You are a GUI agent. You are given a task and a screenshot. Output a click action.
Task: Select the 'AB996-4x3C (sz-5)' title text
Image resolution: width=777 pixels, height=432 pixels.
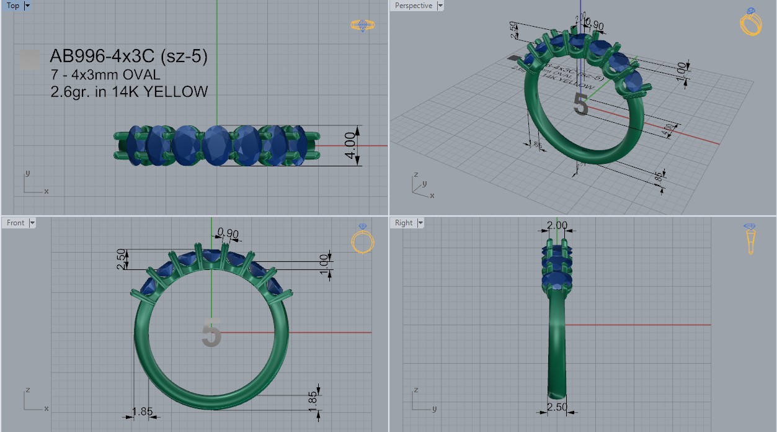coord(128,56)
